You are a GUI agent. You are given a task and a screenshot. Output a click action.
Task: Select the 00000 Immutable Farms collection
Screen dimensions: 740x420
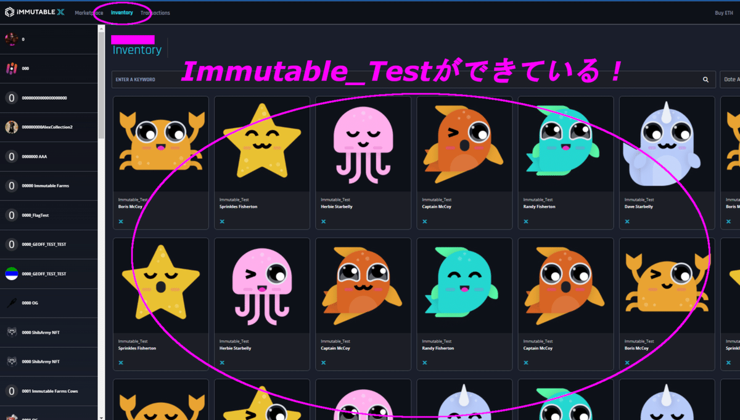click(x=49, y=186)
